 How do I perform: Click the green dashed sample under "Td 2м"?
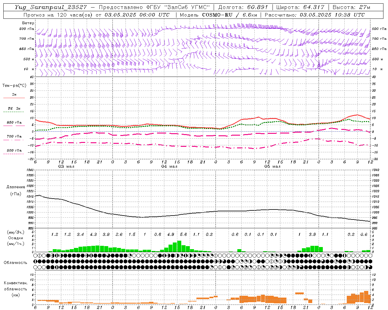pos(14,112)
